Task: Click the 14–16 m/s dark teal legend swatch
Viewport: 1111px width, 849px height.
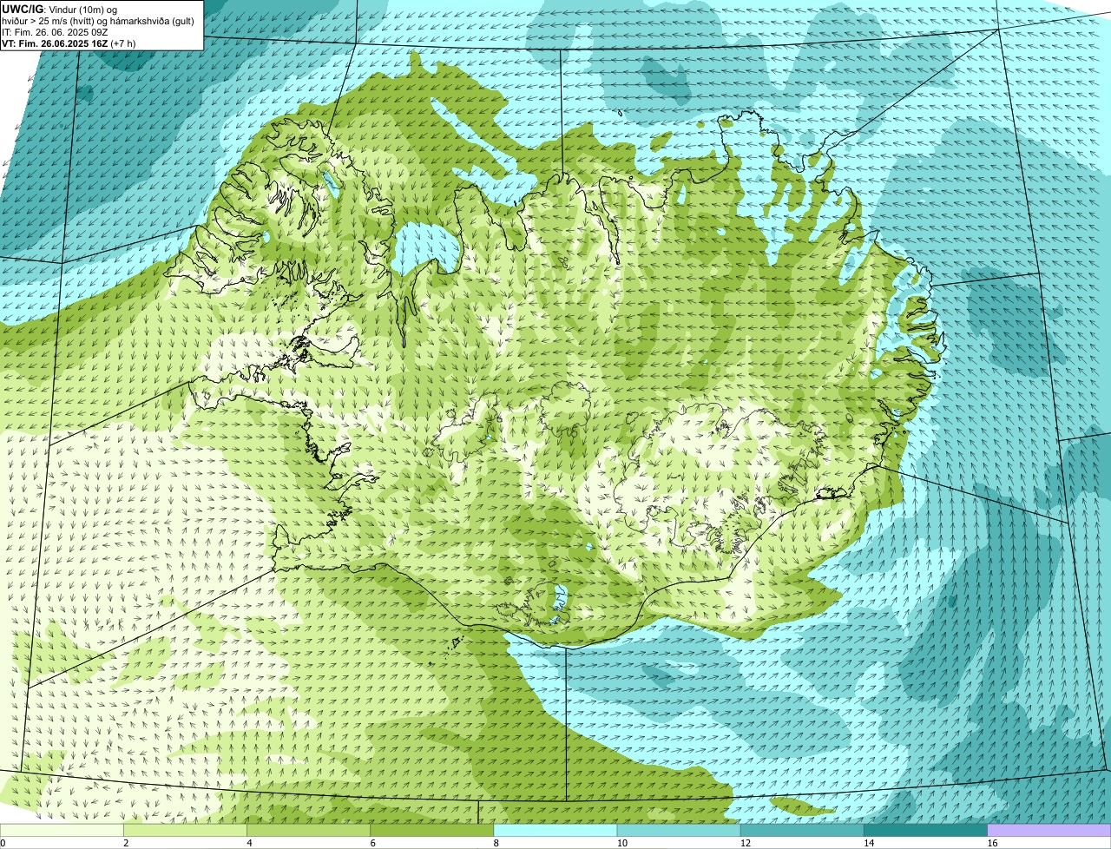Action: (925, 830)
